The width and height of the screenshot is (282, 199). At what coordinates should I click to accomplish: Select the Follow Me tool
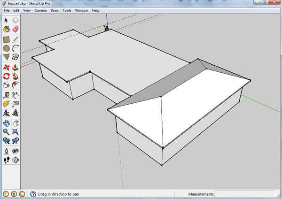coord(16,76)
